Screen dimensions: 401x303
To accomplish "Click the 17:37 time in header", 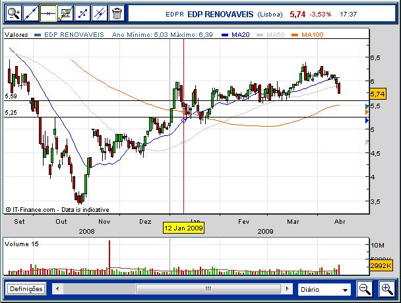I will coord(348,15).
